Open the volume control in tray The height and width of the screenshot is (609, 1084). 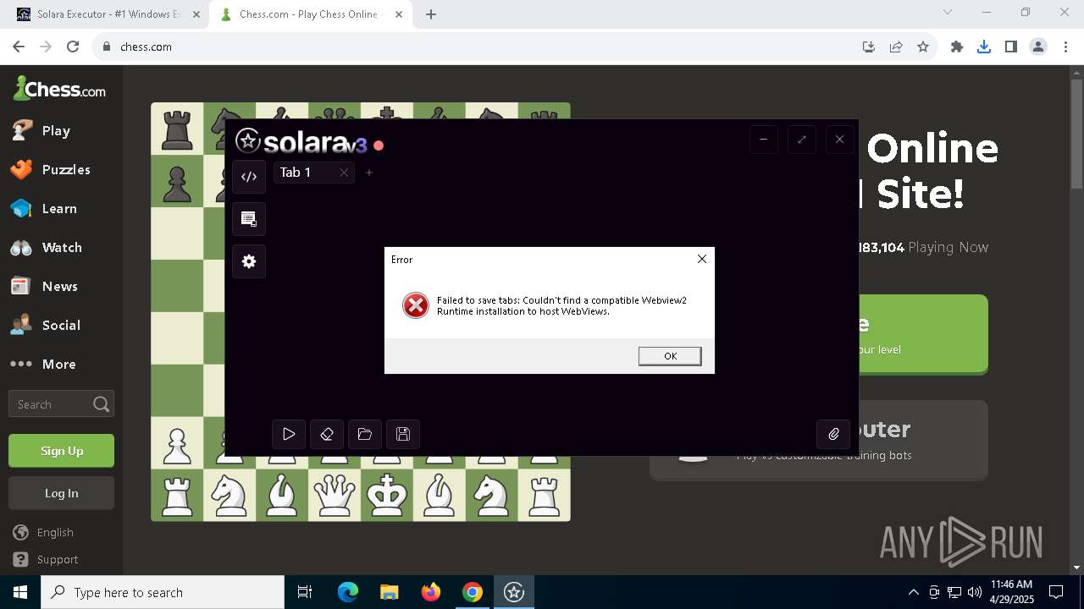[x=974, y=592]
